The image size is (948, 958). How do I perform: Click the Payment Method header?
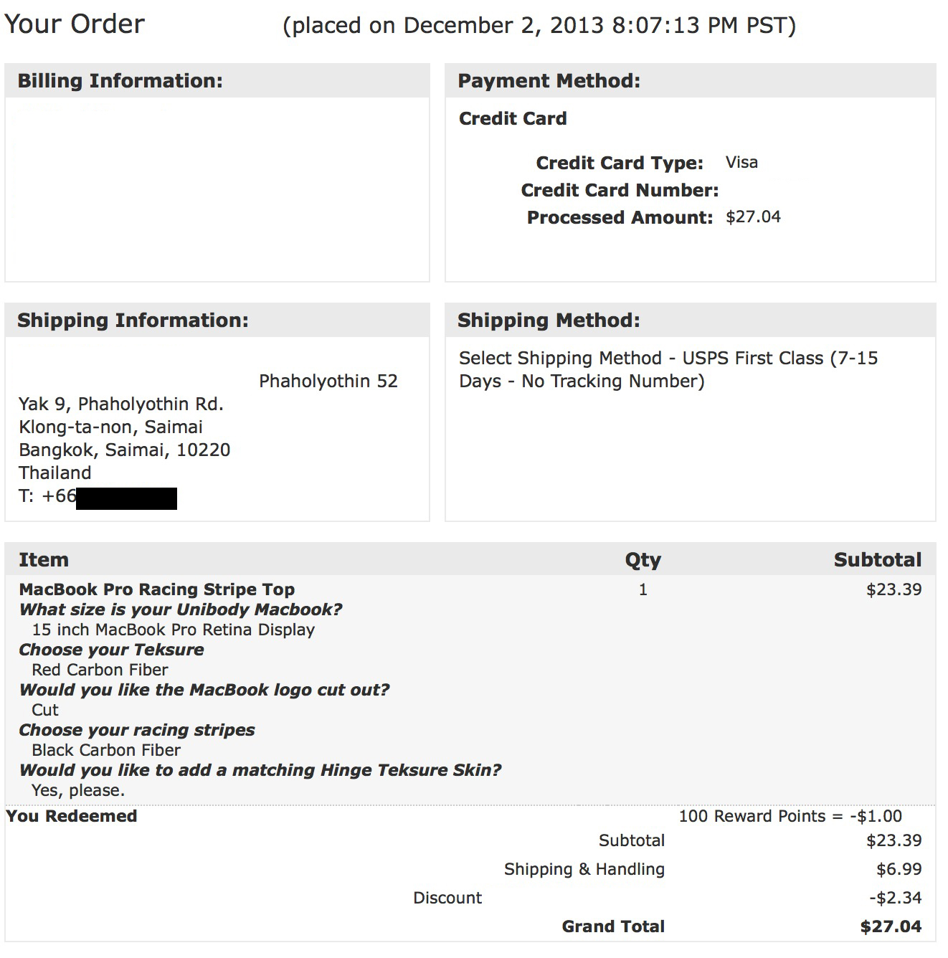coord(549,80)
